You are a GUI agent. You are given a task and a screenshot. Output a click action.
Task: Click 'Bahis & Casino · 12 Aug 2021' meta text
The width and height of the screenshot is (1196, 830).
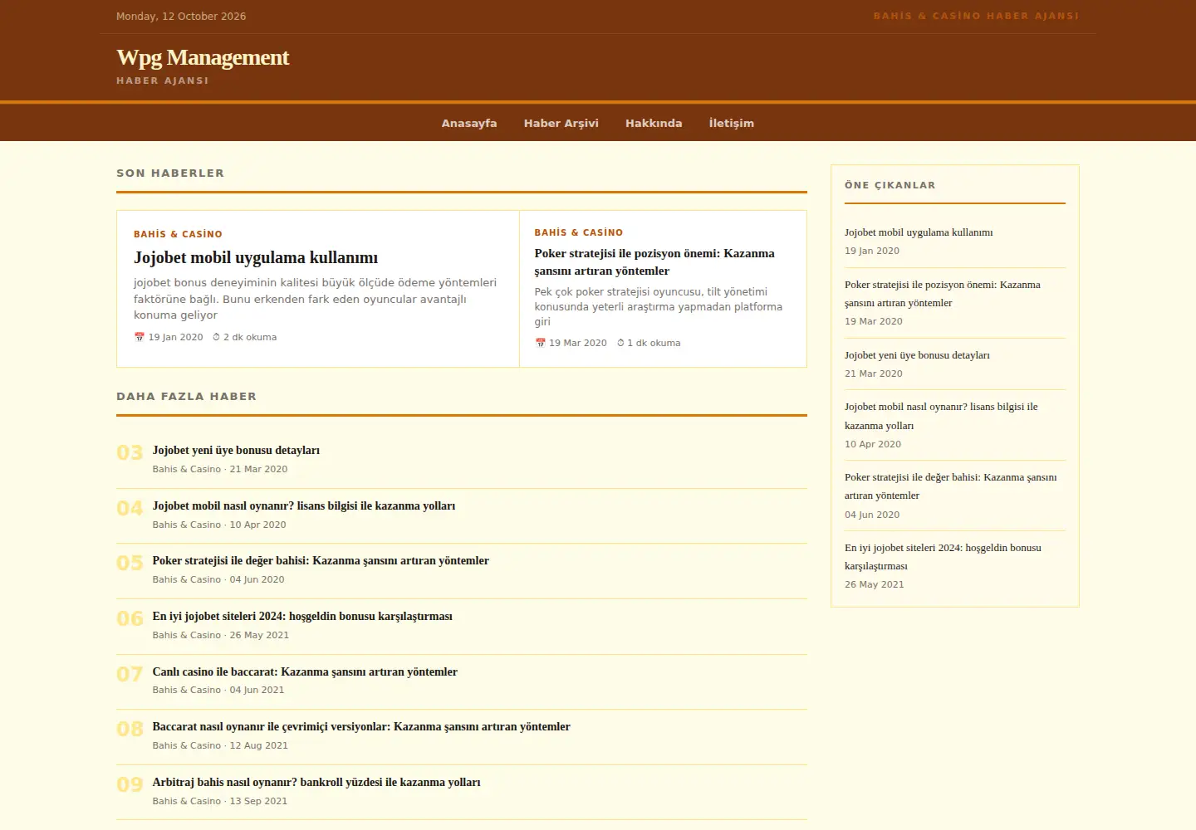coord(220,745)
